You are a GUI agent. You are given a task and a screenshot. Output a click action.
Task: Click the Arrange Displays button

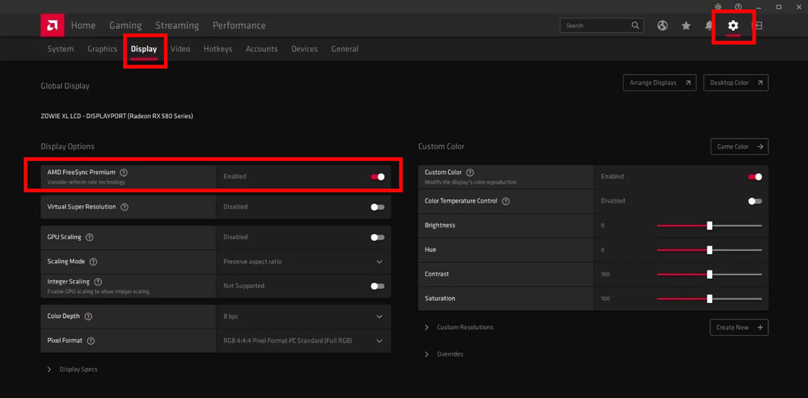[659, 83]
